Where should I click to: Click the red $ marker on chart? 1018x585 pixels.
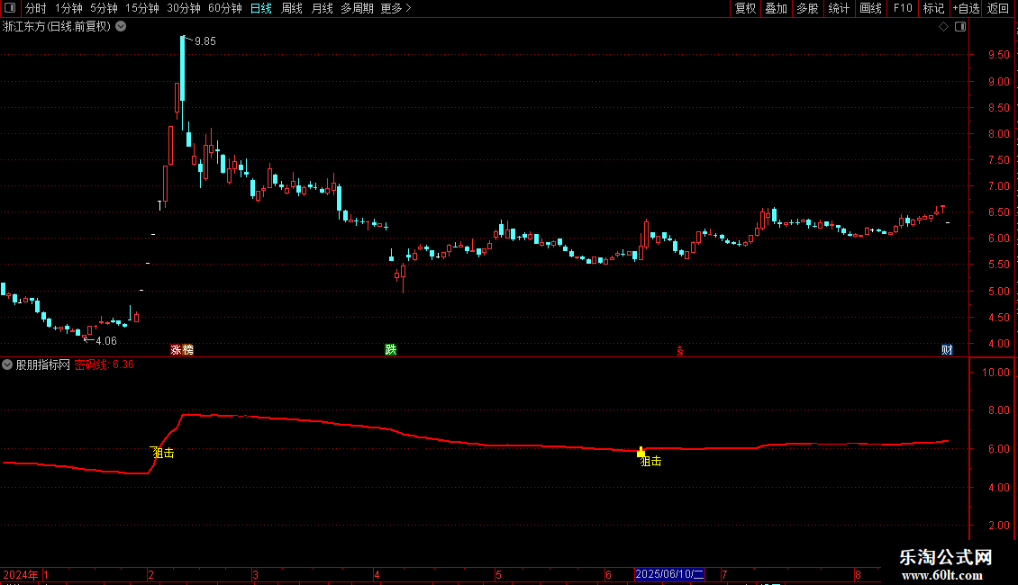tap(680, 351)
